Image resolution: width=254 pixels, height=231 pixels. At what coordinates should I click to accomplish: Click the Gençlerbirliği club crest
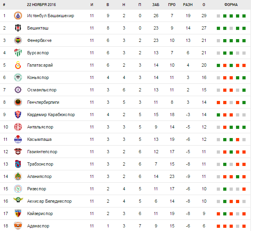(x=17, y=103)
